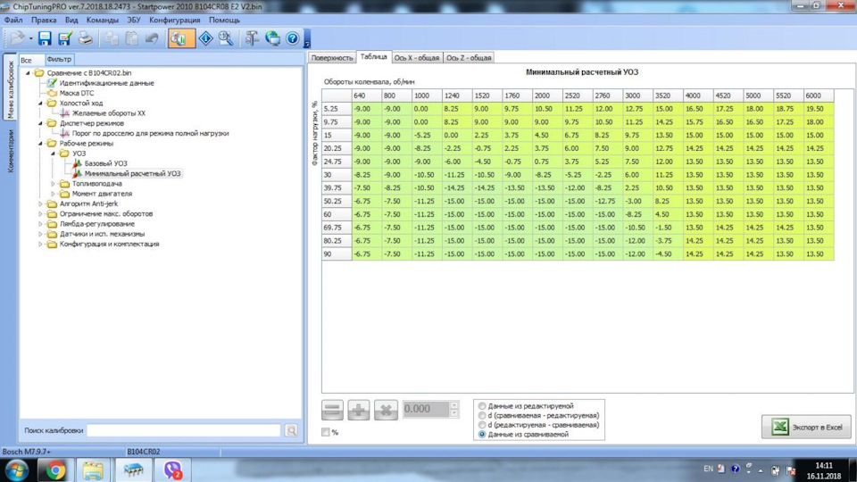
Task: Click the up arrow of the 0.000 stepper
Action: (x=454, y=405)
